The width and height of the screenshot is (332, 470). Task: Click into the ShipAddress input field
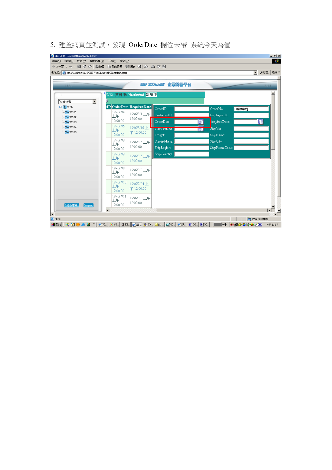coord(192,141)
